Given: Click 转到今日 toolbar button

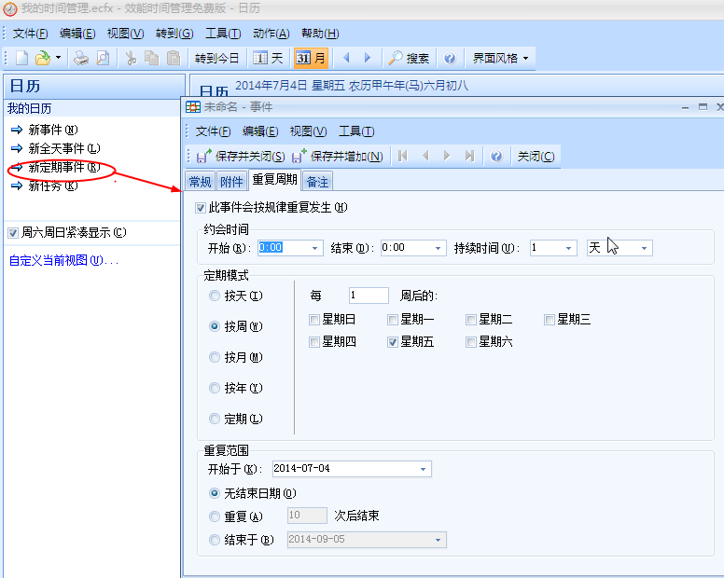Looking at the screenshot, I should (216, 58).
